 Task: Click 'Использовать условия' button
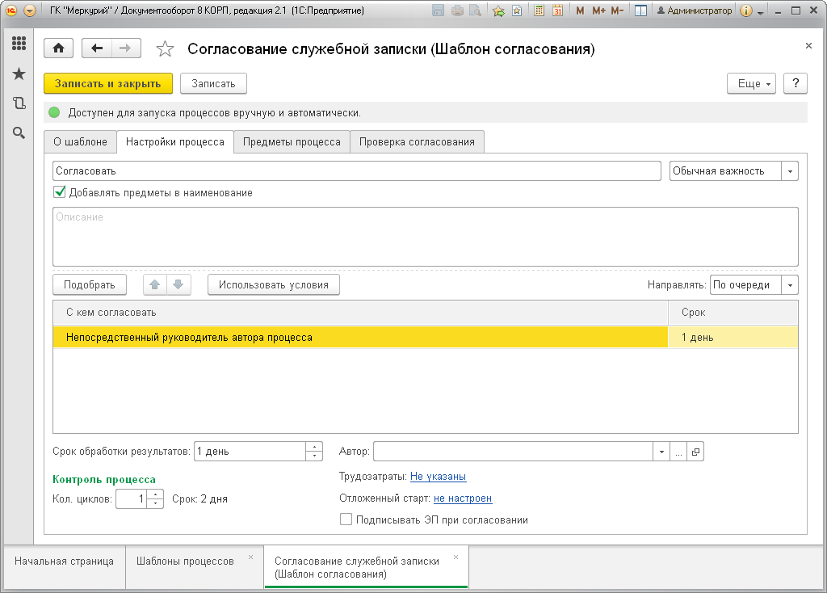pyautogui.click(x=274, y=285)
